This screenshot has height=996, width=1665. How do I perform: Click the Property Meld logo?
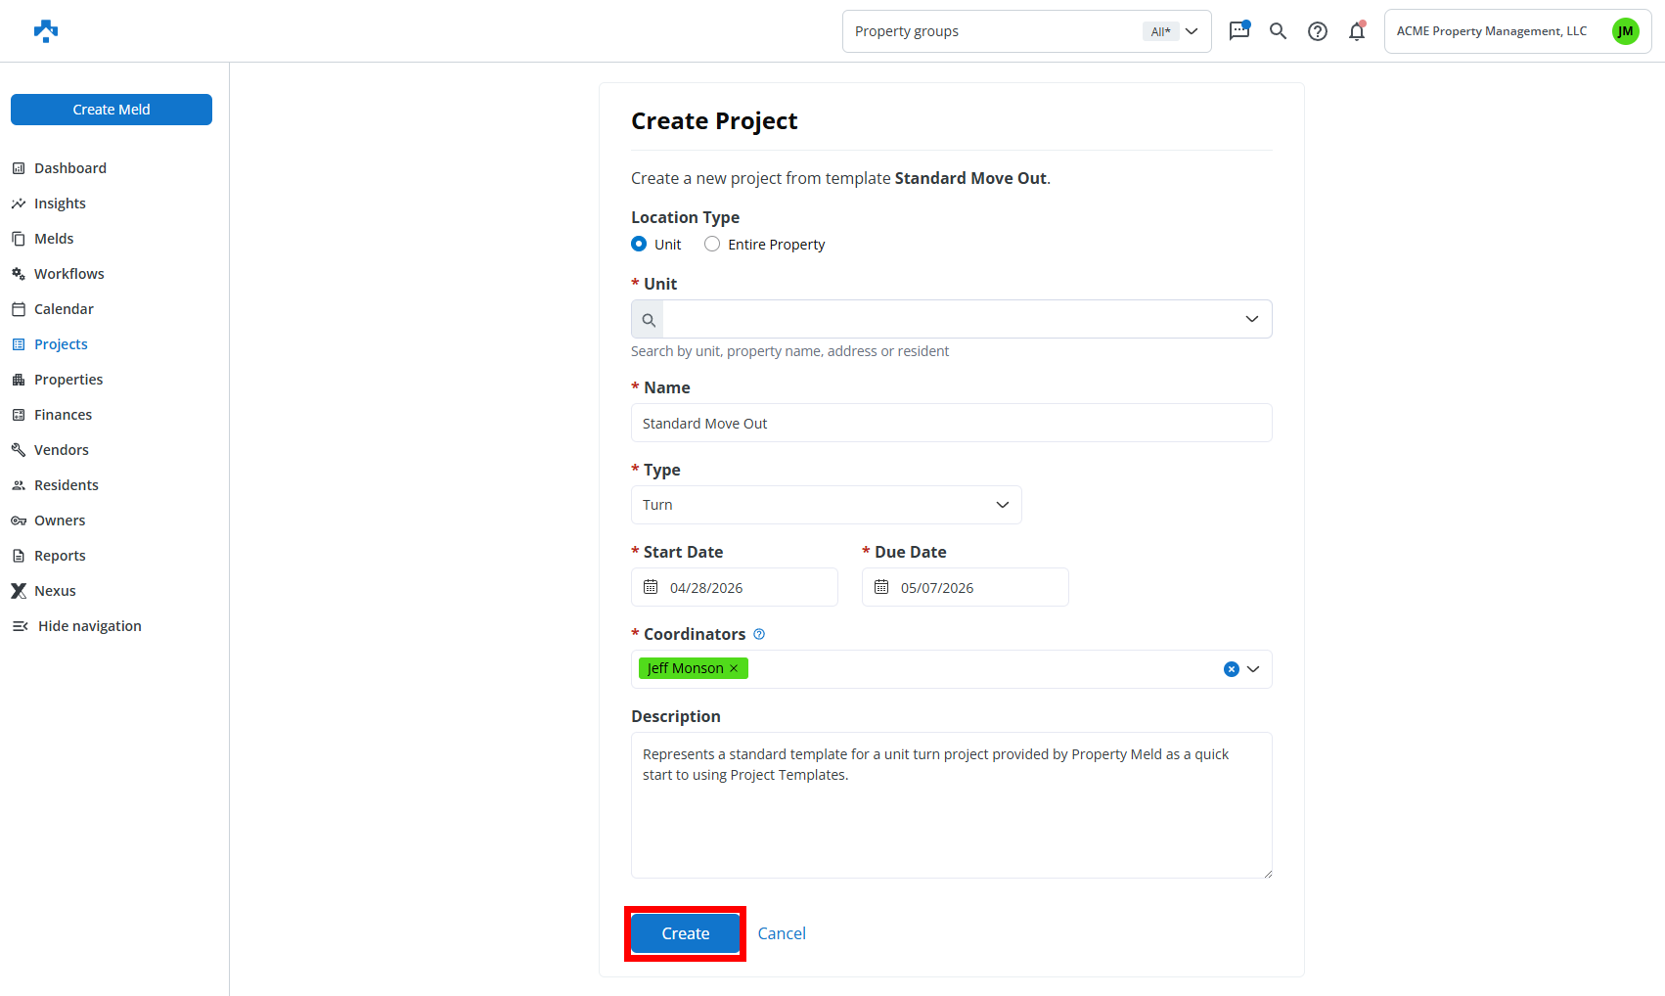pyautogui.click(x=46, y=31)
